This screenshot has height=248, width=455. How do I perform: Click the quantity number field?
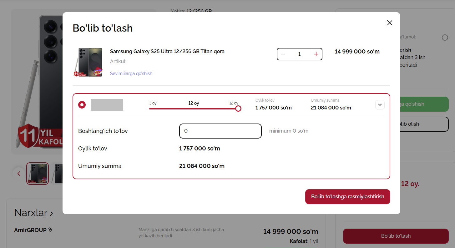pos(299,54)
